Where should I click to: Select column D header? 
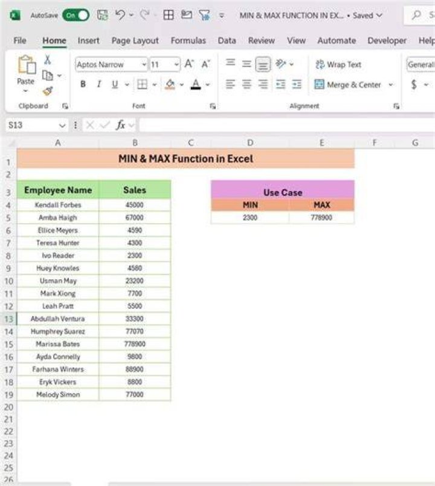250,143
